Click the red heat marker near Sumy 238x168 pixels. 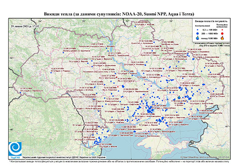pyautogui.click(x=161, y=46)
